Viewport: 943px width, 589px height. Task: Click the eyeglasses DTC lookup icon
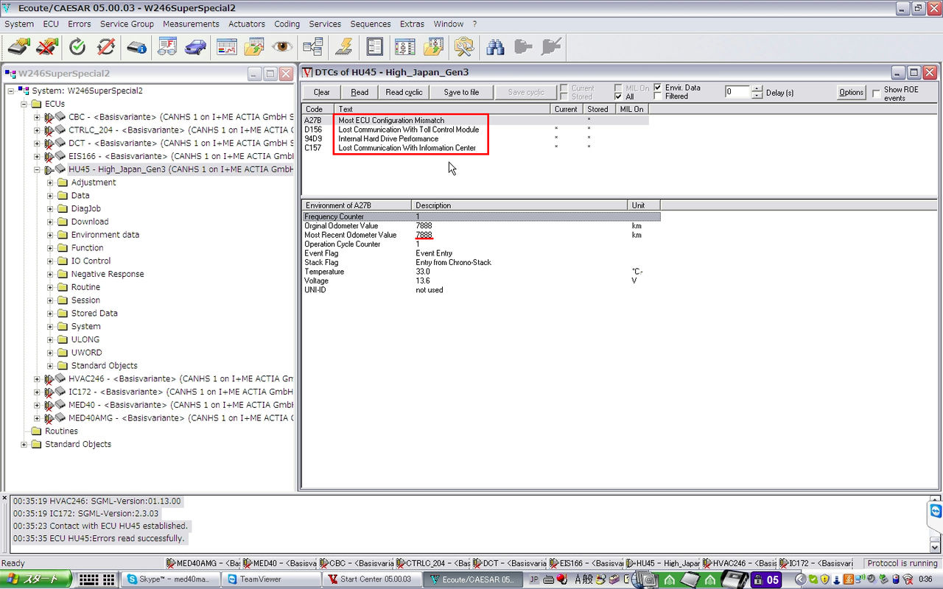pyautogui.click(x=167, y=46)
